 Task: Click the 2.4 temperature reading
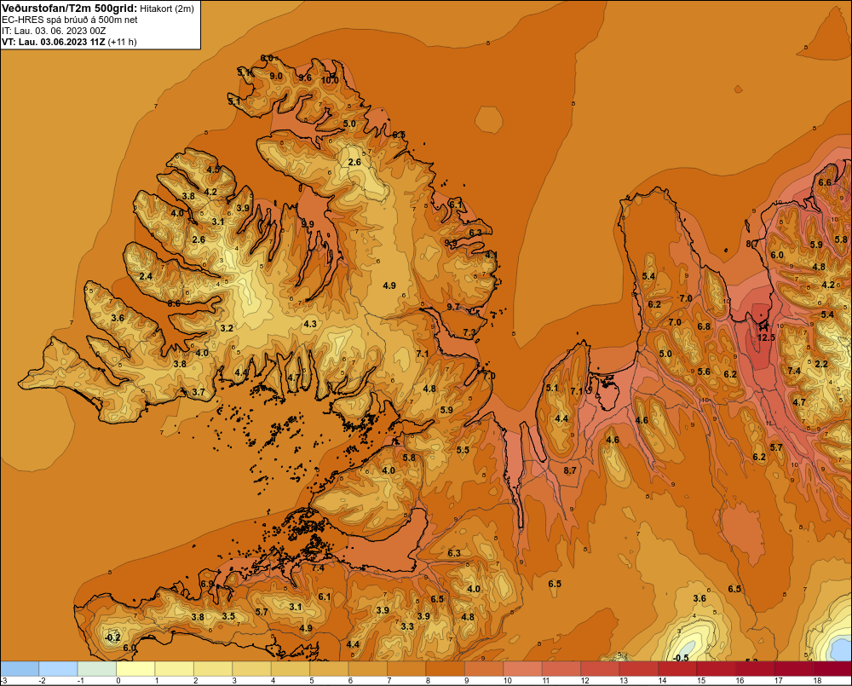[146, 276]
